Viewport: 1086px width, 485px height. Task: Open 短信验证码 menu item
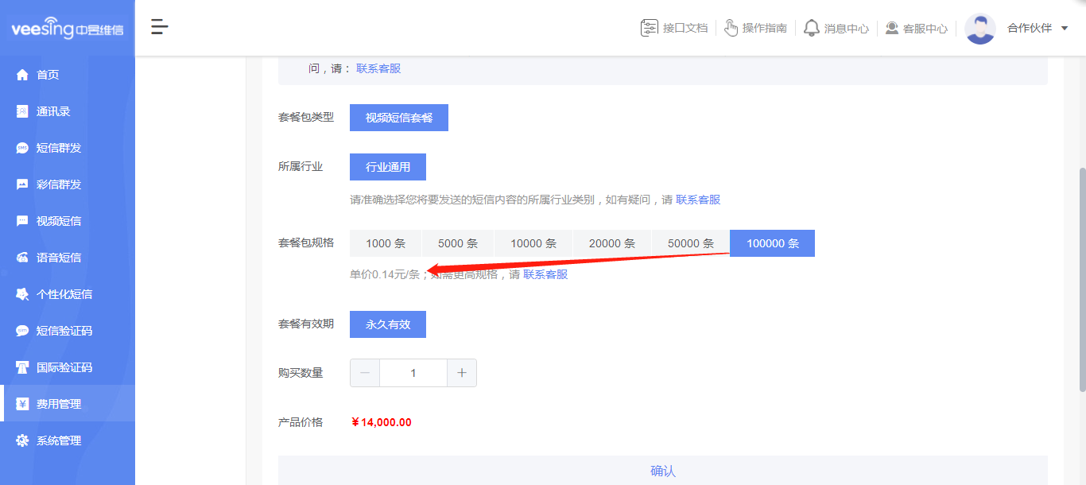[68, 331]
